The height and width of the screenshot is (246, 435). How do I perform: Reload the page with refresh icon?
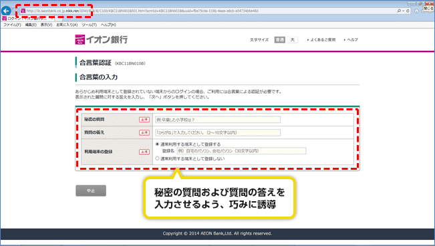[x=408, y=11]
